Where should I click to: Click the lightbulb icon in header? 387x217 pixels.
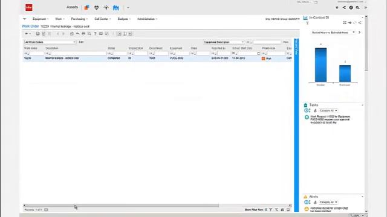click(106, 7)
